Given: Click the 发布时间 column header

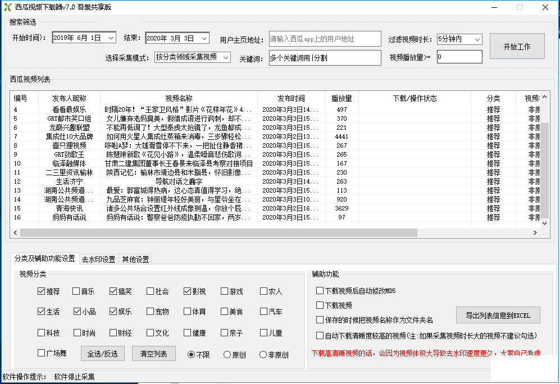Looking at the screenshot, I should click(291, 98).
